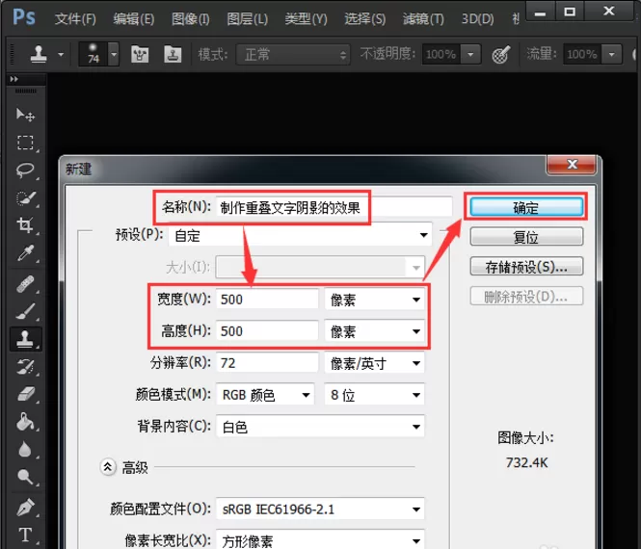641x549 pixels.
Task: Click the 732.4K image size text
Action: (526, 463)
